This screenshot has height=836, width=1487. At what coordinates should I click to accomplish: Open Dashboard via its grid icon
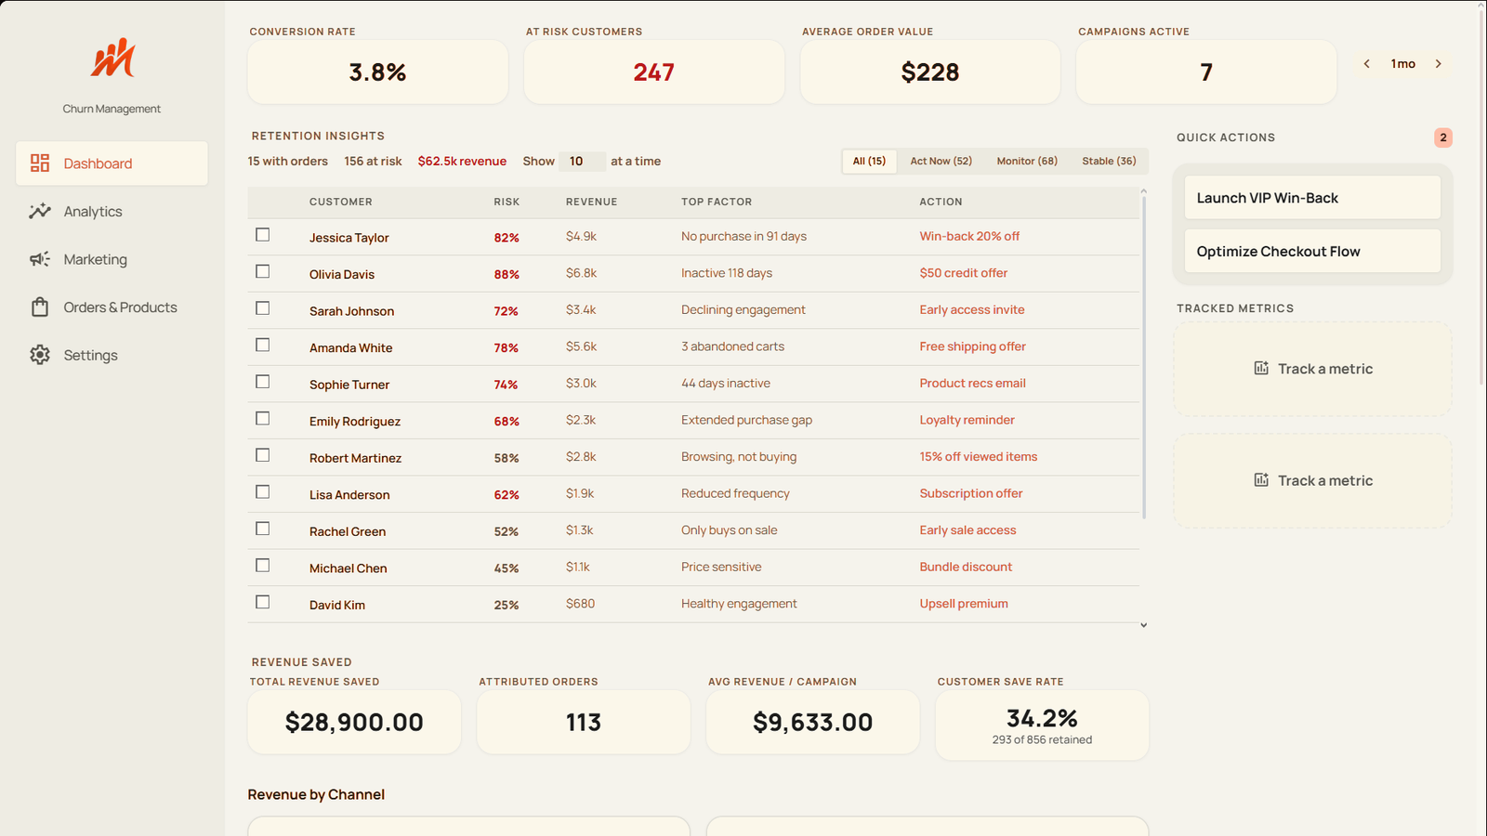(40, 163)
